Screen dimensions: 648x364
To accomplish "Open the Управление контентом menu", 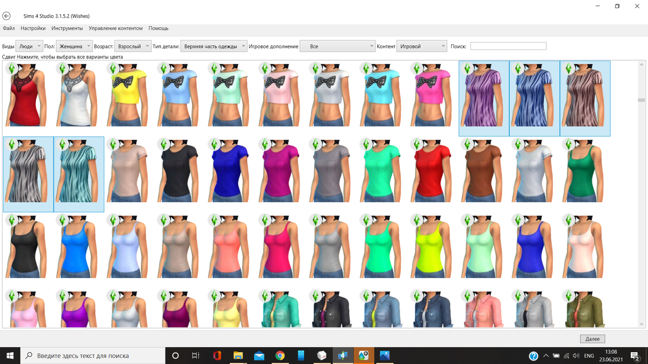I will coord(115,28).
